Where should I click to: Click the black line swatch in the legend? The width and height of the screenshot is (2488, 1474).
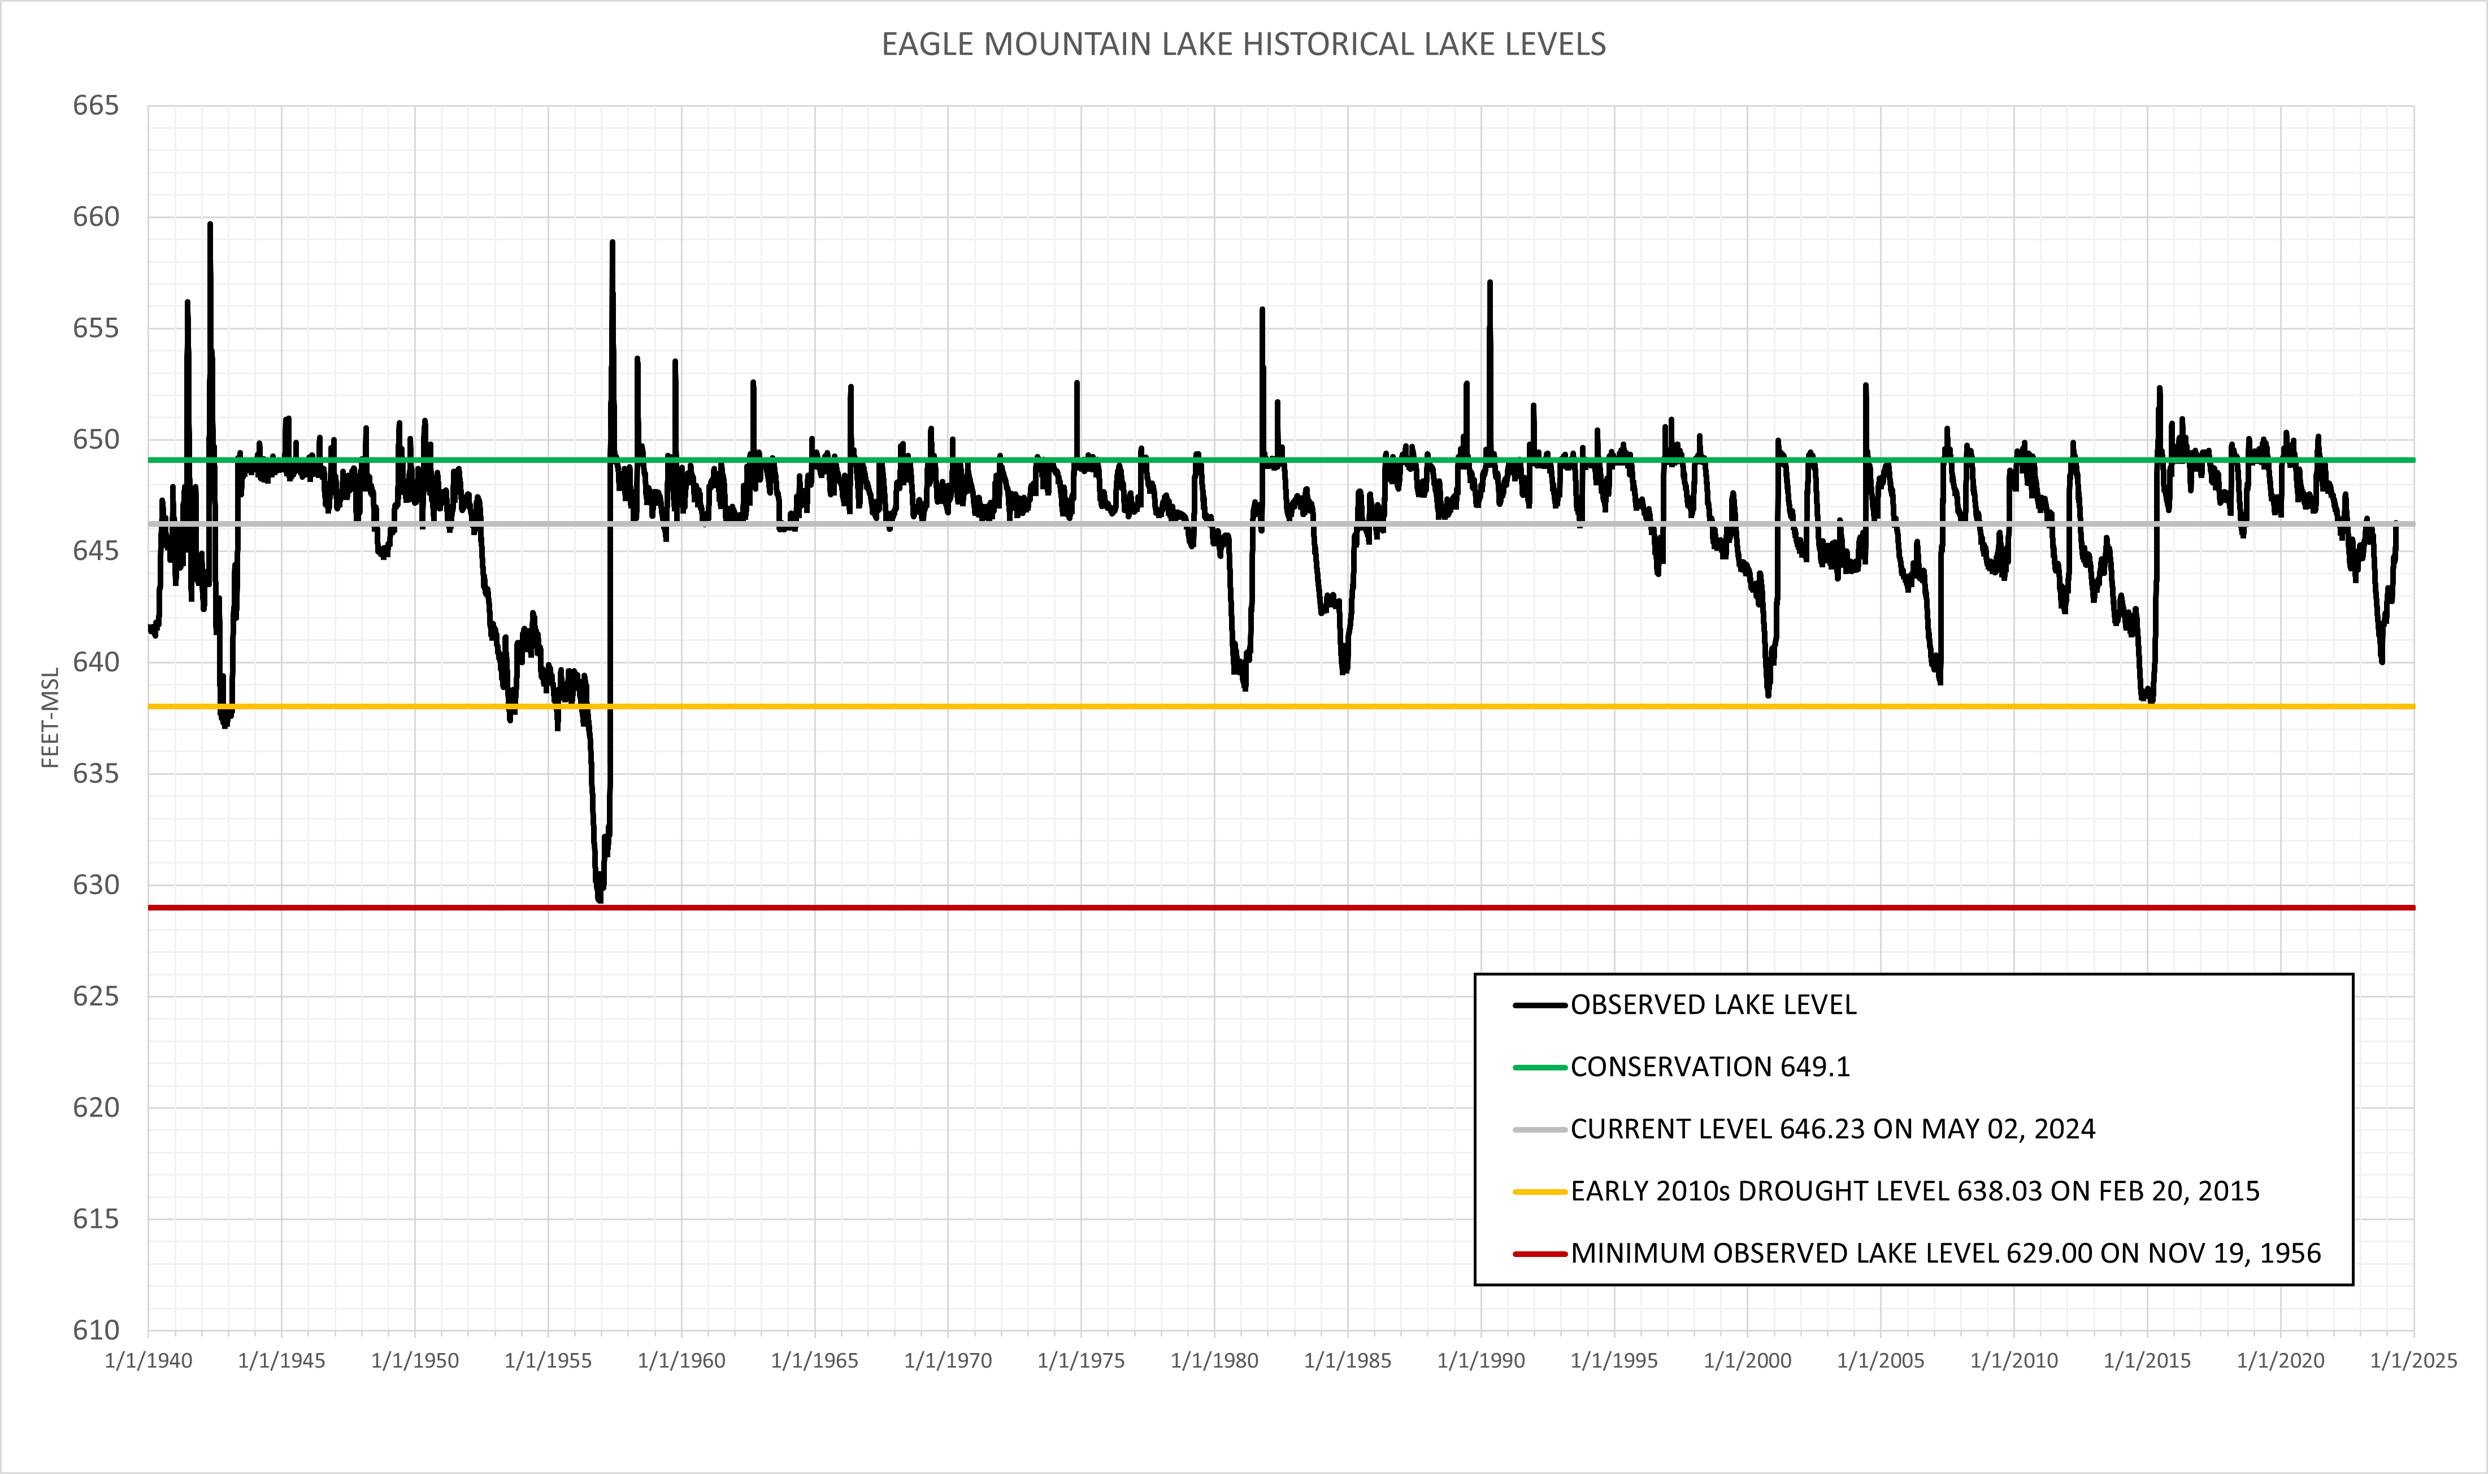coord(1540,1005)
